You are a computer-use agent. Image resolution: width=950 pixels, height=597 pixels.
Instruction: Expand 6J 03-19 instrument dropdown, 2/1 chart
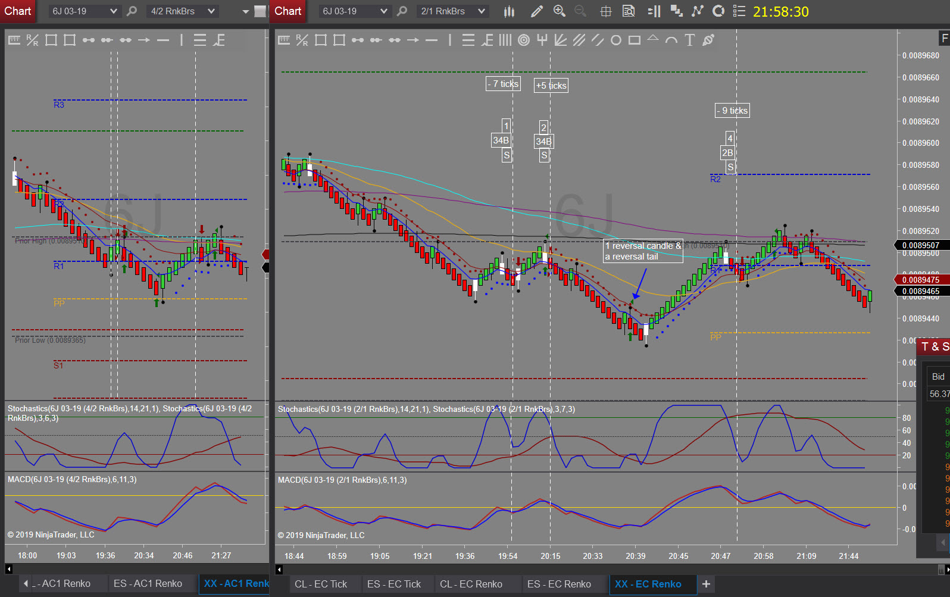click(x=384, y=11)
